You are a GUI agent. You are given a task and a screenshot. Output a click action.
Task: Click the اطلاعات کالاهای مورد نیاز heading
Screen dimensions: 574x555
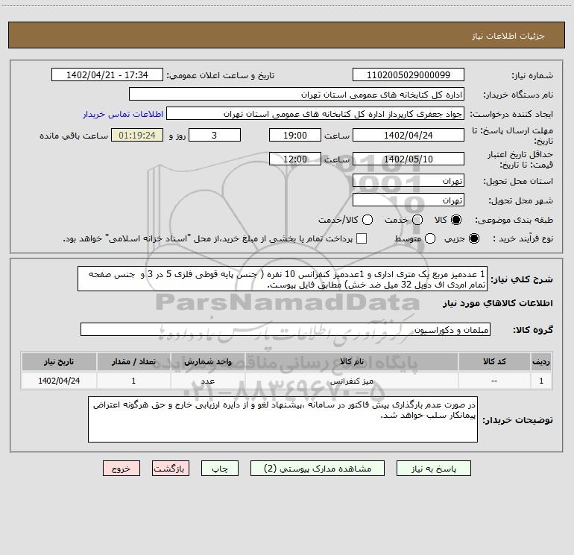(x=497, y=303)
